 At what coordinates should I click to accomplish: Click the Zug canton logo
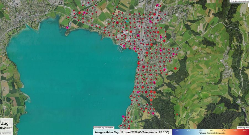pos(5,123)
